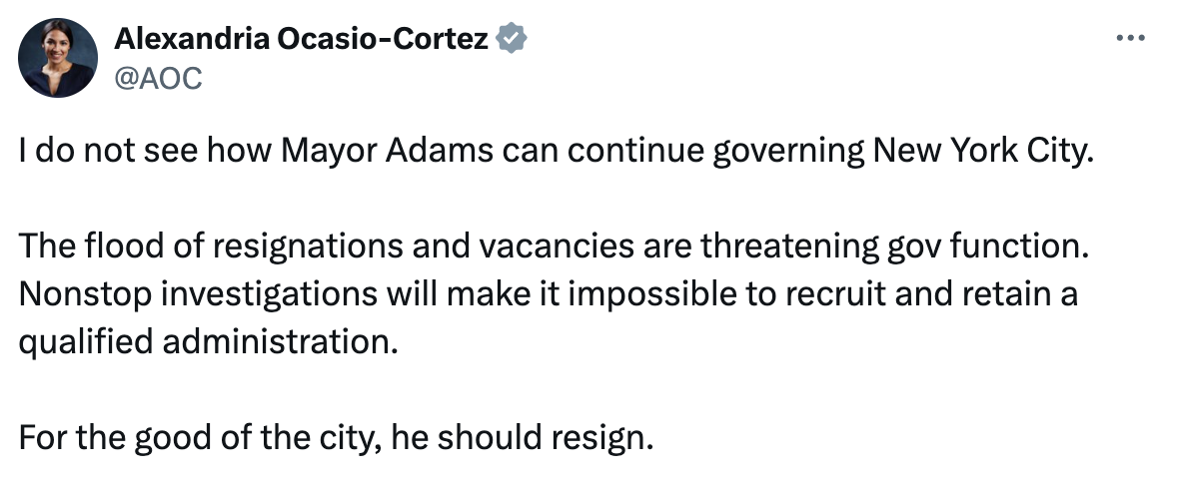
Task: Open the round profile avatar photo
Action: tap(58, 58)
